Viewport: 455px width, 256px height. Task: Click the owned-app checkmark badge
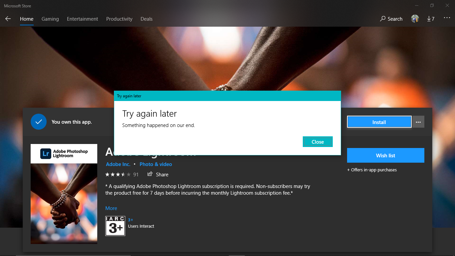coord(39,122)
